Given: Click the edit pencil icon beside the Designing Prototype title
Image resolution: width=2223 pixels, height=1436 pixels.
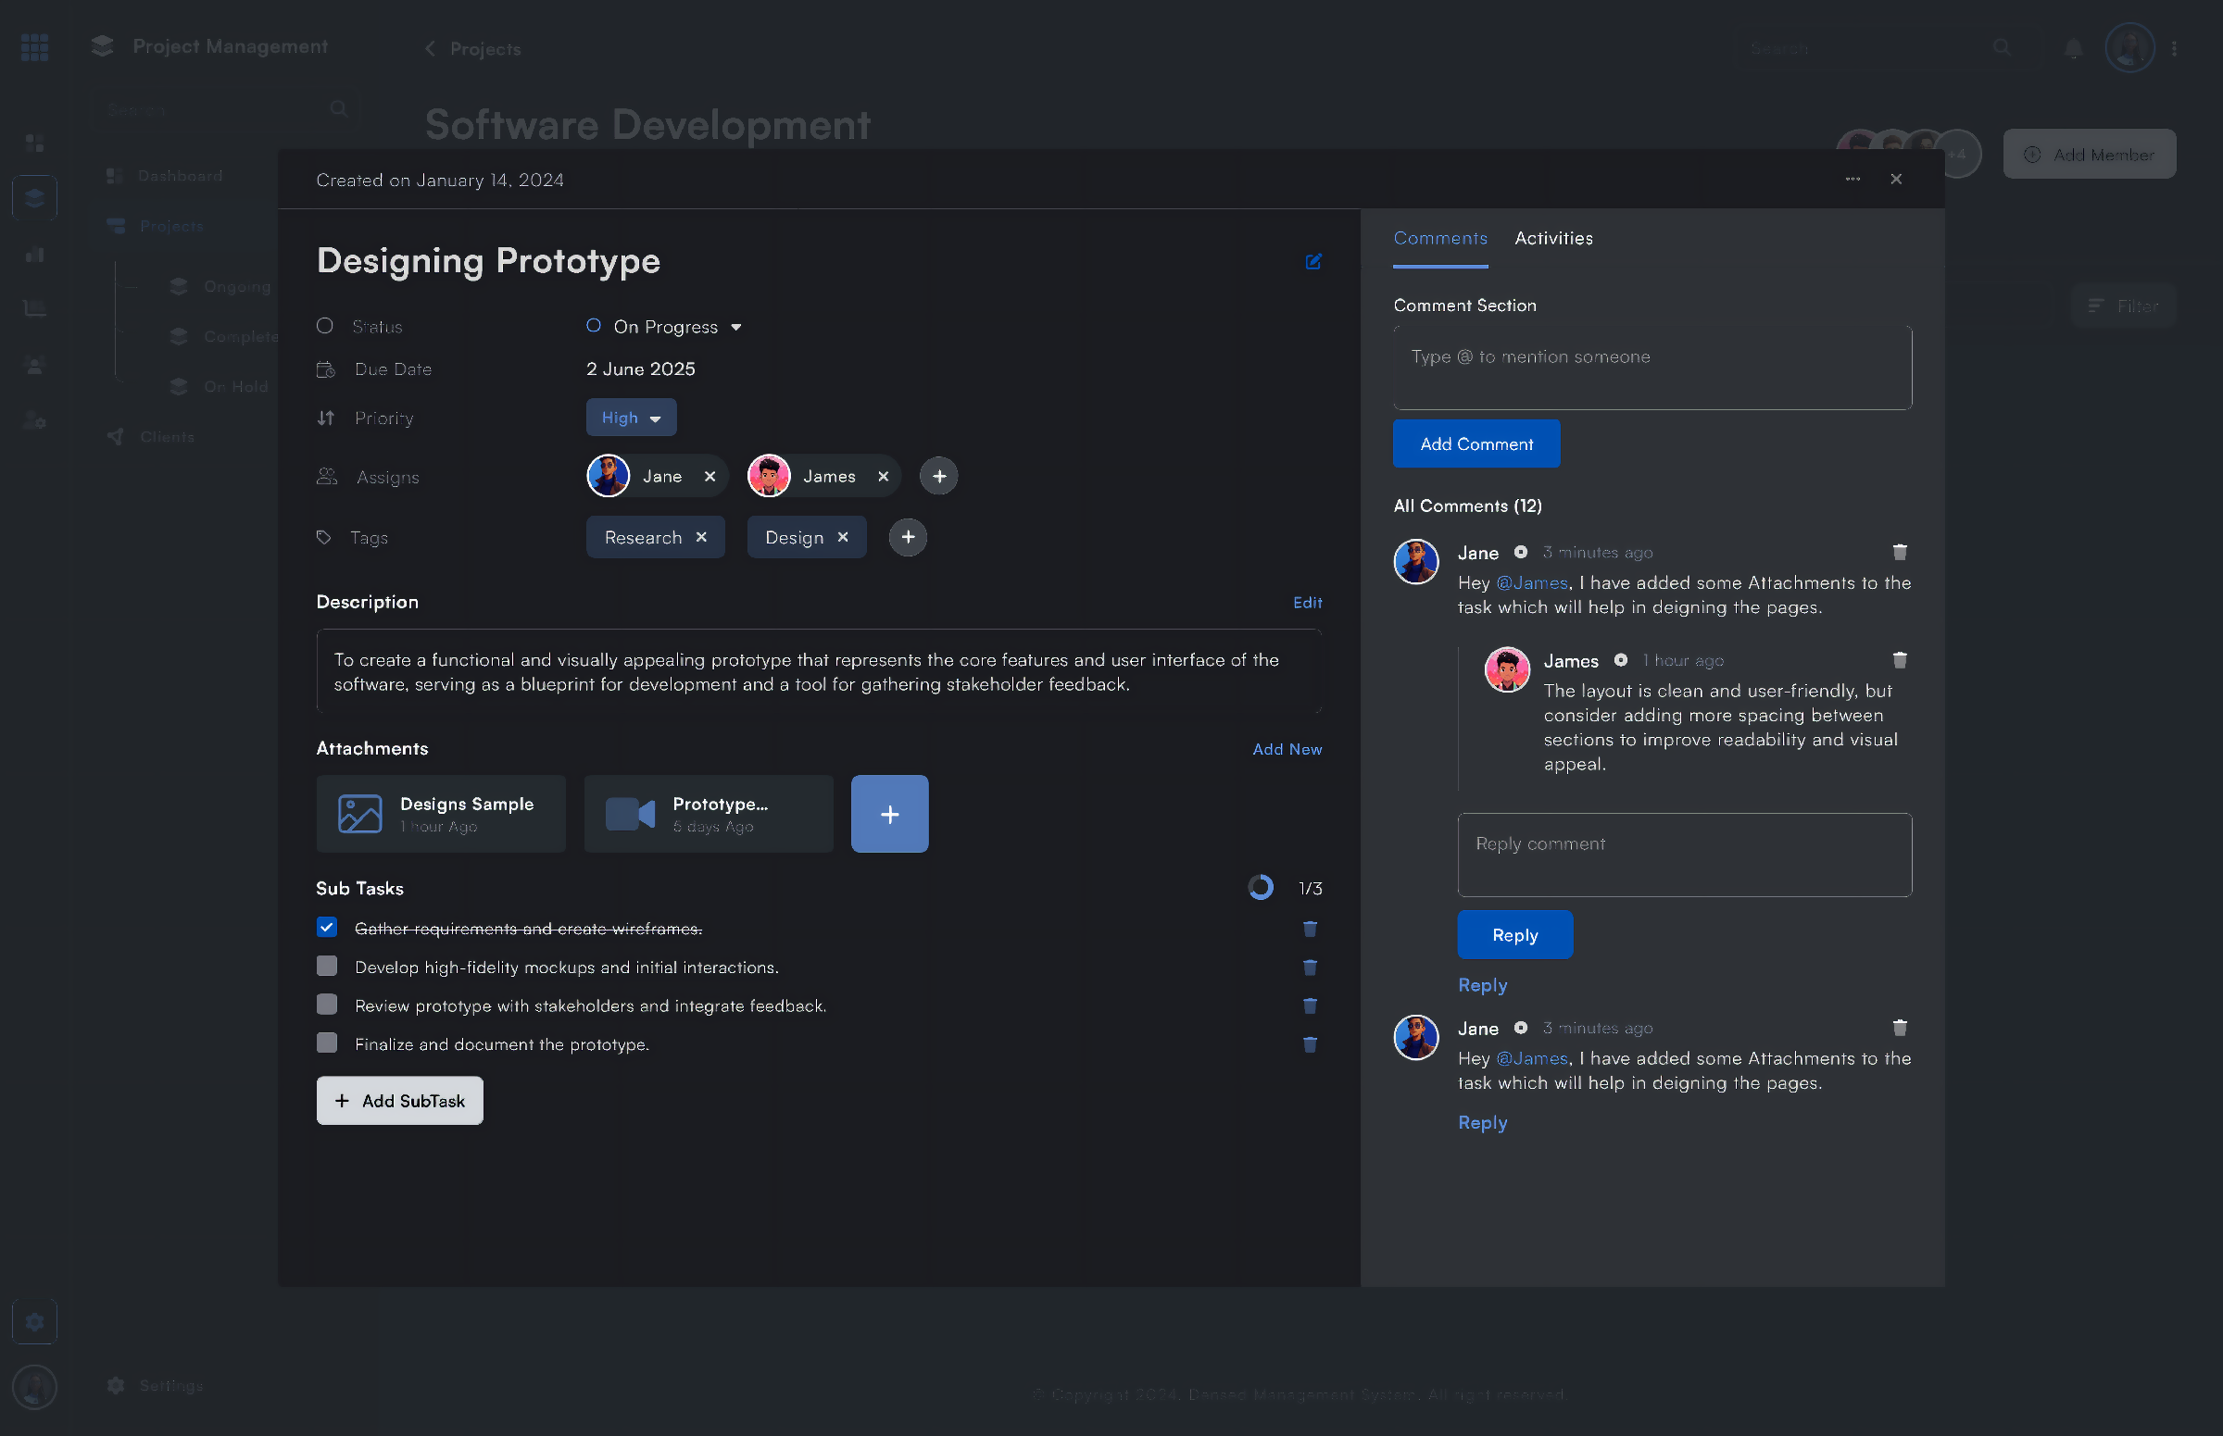Looking at the screenshot, I should coord(1312,262).
